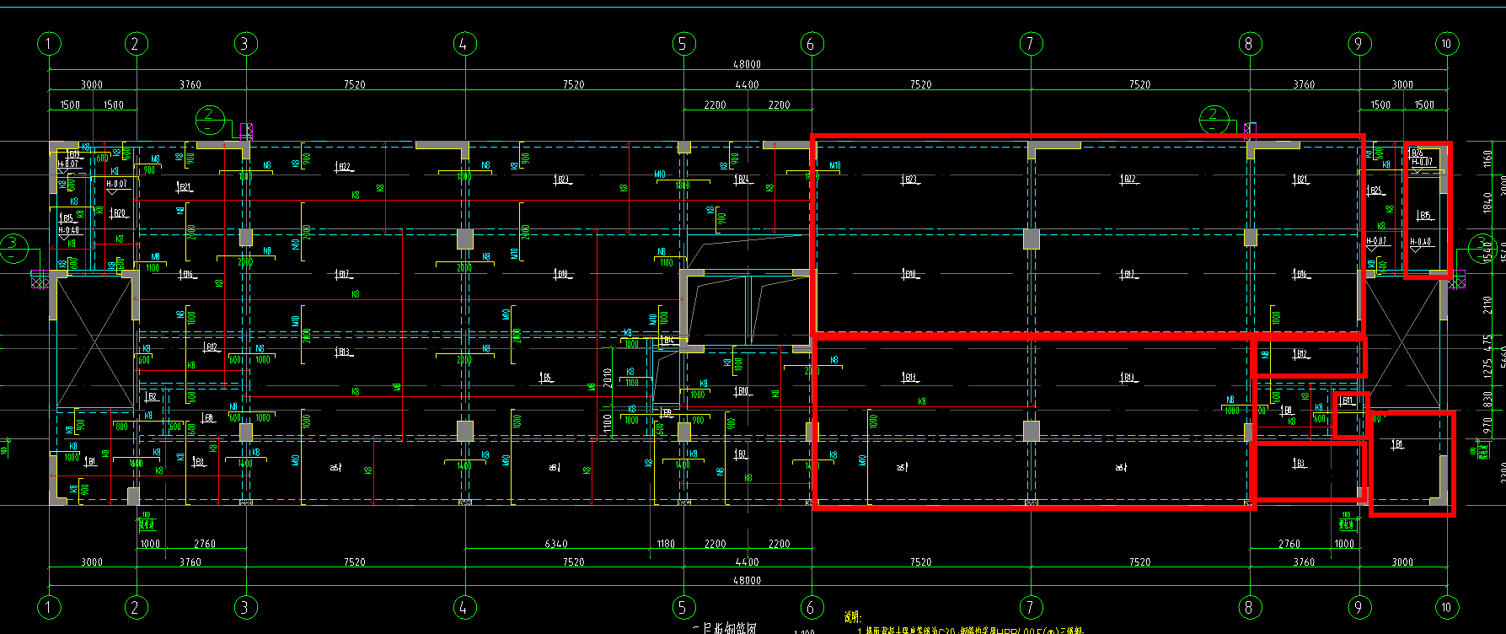Viewport: 1506px width, 634px height.
Task: Click the bottom 4400 dimension between axes 5 and 6
Action: pos(747,562)
